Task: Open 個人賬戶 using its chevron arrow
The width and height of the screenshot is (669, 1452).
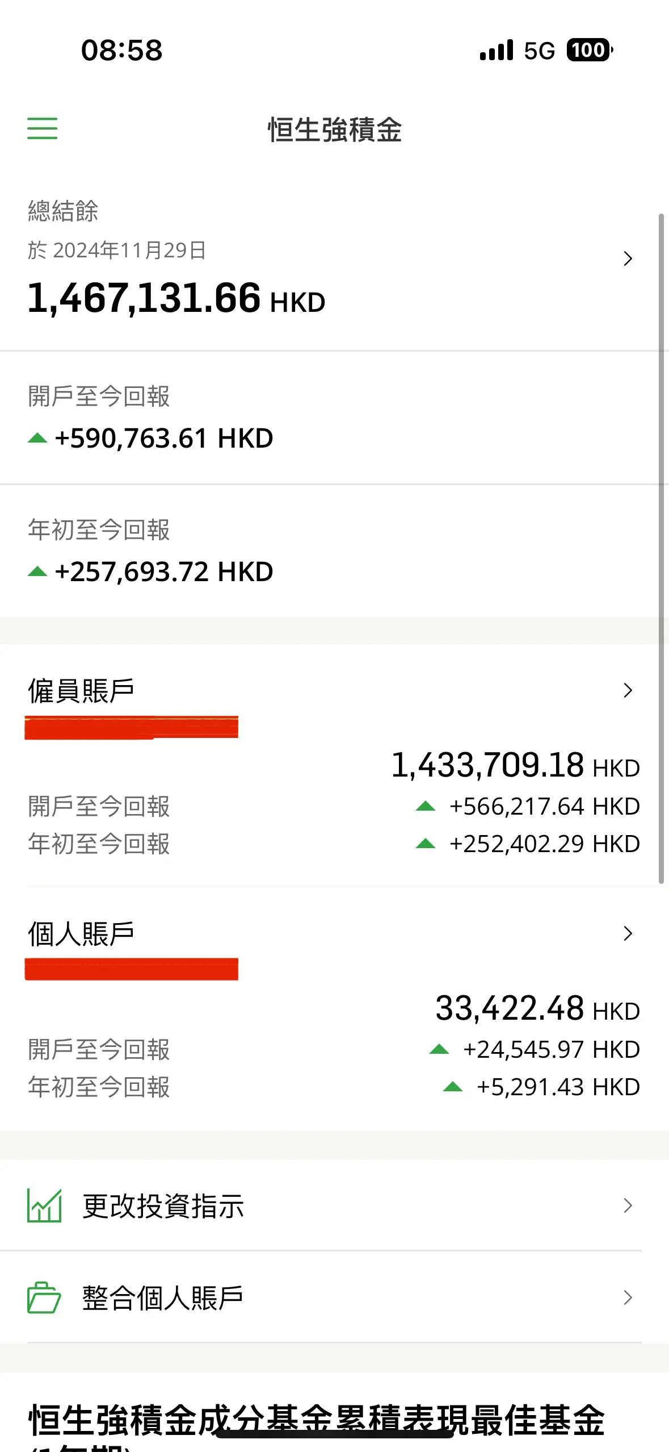Action: click(628, 933)
